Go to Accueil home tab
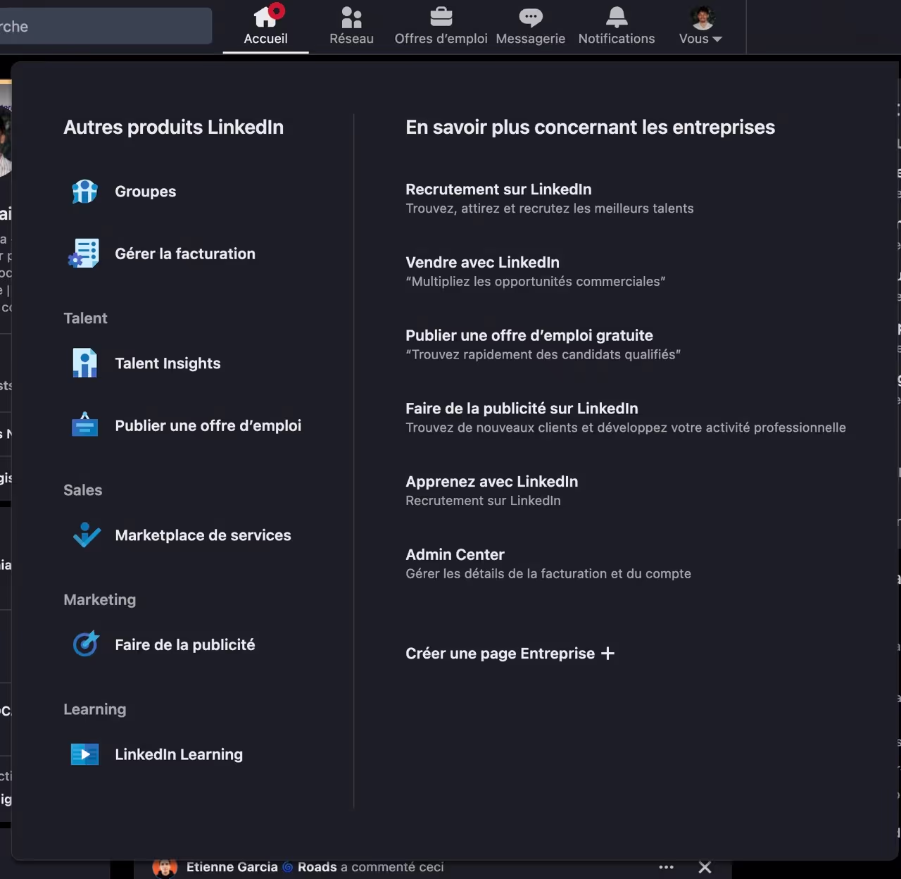 [x=265, y=26]
